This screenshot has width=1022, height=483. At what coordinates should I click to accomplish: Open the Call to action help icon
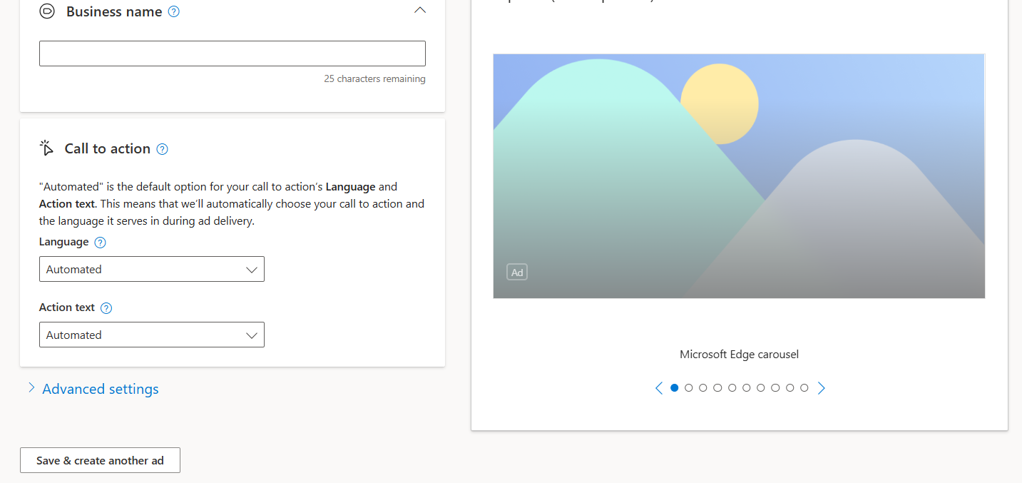pos(162,149)
